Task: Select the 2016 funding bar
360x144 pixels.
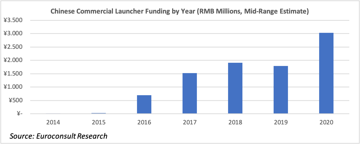Action: point(144,104)
